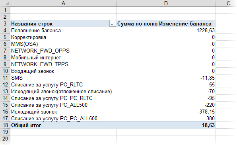The image size is (237, 145).
Task: Select column A header
Action: [63, 3]
